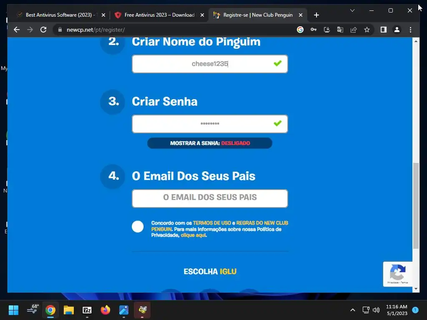Close the Free Antivirus 2023 tab
The image size is (427, 320).
coord(202,15)
